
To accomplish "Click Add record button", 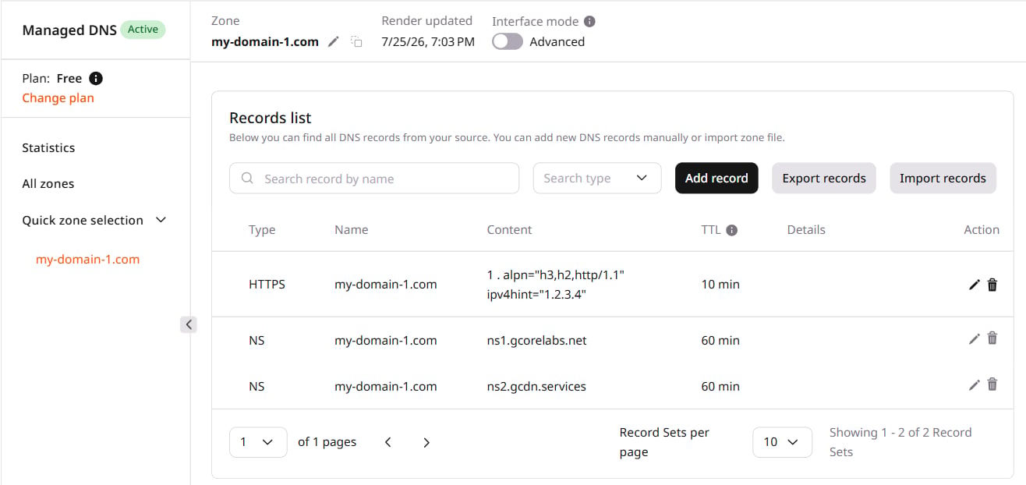I will click(716, 178).
